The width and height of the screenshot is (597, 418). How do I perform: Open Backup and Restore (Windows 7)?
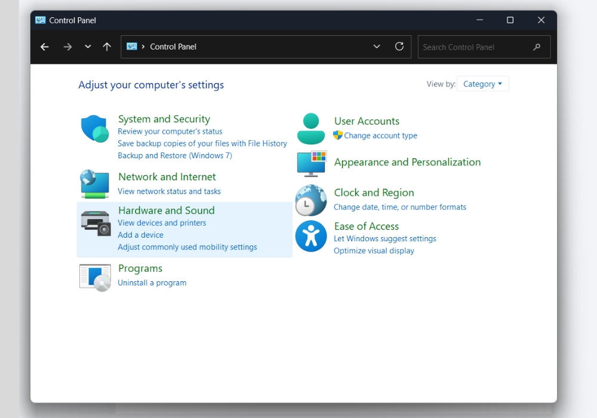pyautogui.click(x=175, y=155)
